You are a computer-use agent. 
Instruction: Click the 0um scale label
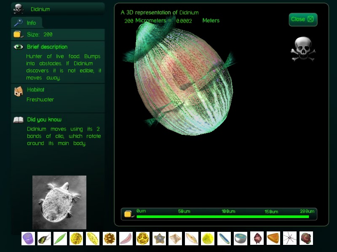point(141,211)
